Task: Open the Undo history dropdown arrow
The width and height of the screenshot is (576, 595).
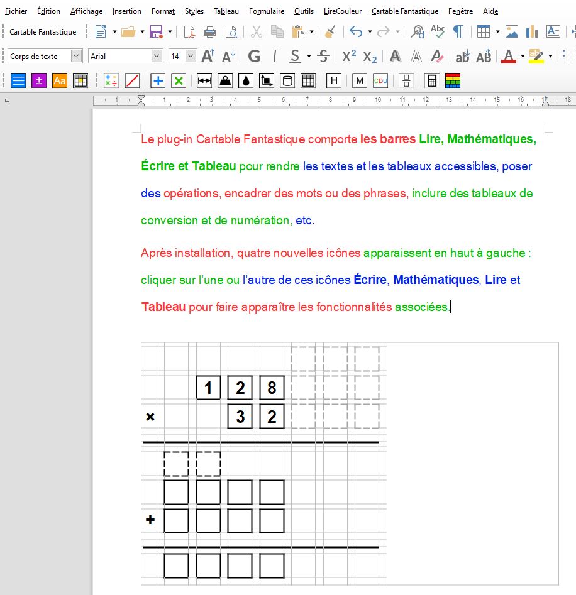Action: coord(370,32)
